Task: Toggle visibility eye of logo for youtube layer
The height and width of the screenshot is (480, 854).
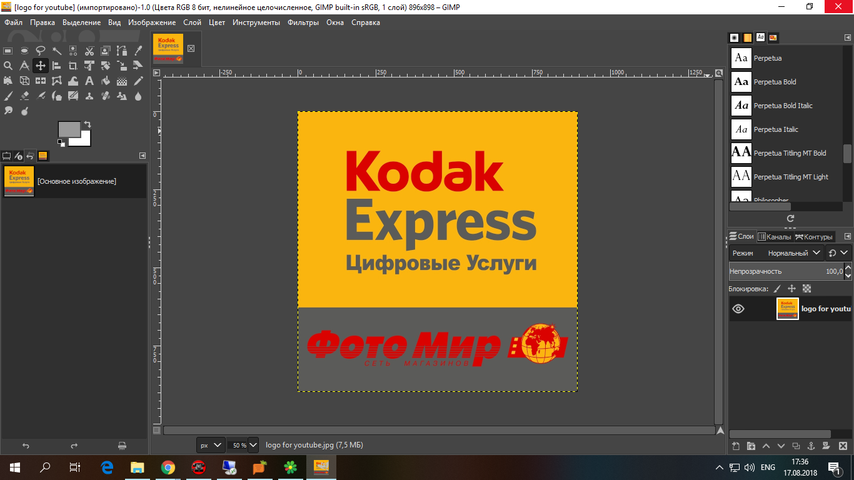Action: click(738, 309)
